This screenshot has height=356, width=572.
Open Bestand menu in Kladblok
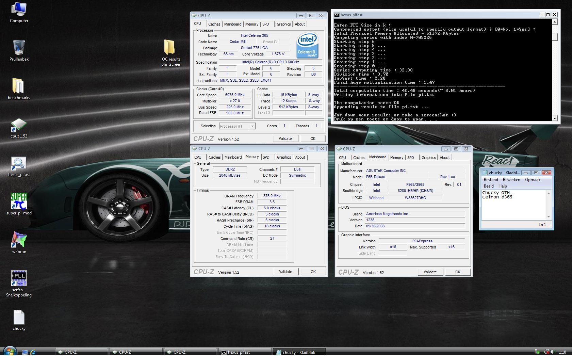pos(491,180)
